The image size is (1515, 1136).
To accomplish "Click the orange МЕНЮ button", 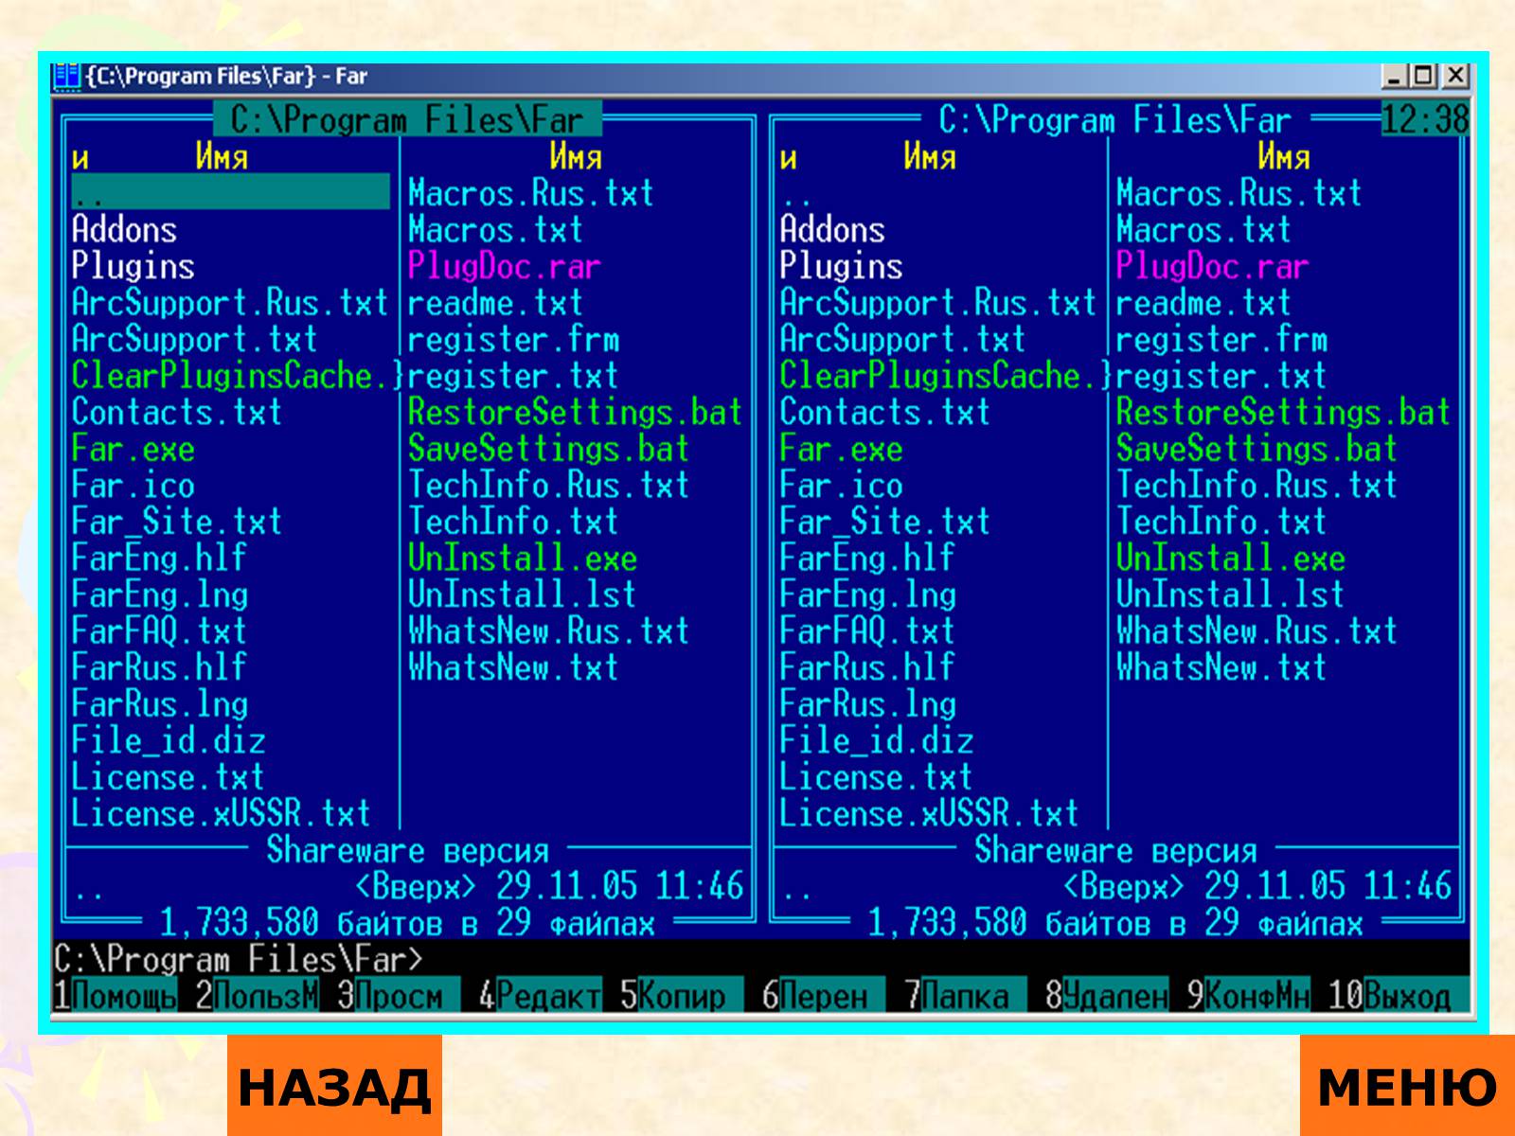I will (x=1407, y=1086).
